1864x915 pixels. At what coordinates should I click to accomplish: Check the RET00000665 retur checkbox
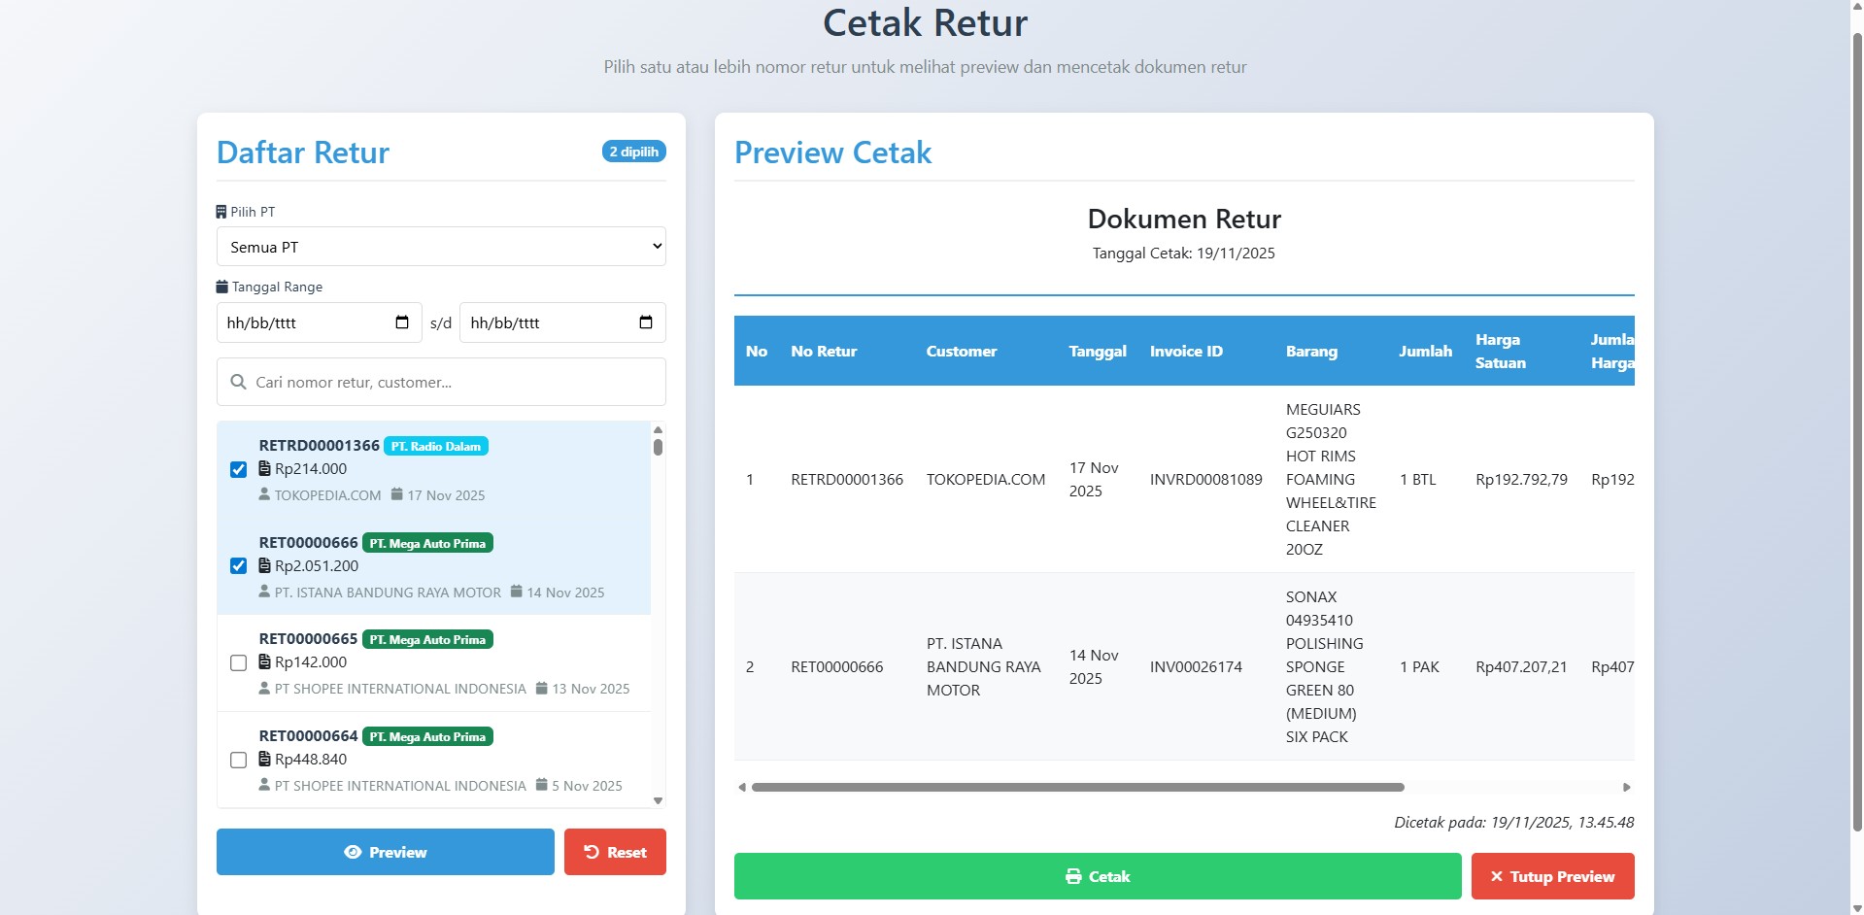pyautogui.click(x=238, y=662)
